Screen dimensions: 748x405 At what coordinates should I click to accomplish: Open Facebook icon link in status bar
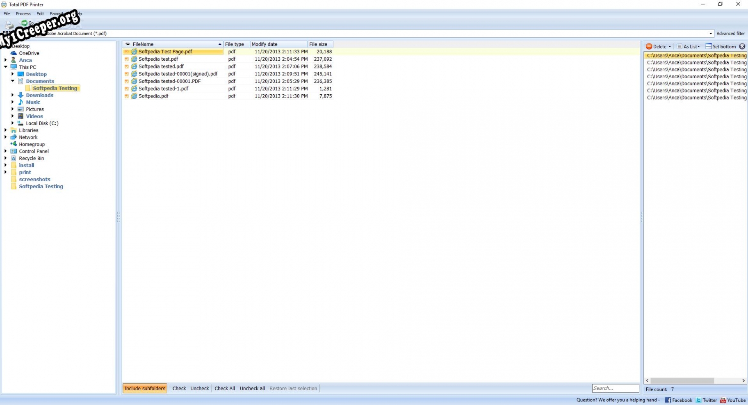(x=668, y=400)
